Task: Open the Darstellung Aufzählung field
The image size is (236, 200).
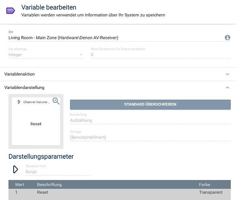Action: 150,120
